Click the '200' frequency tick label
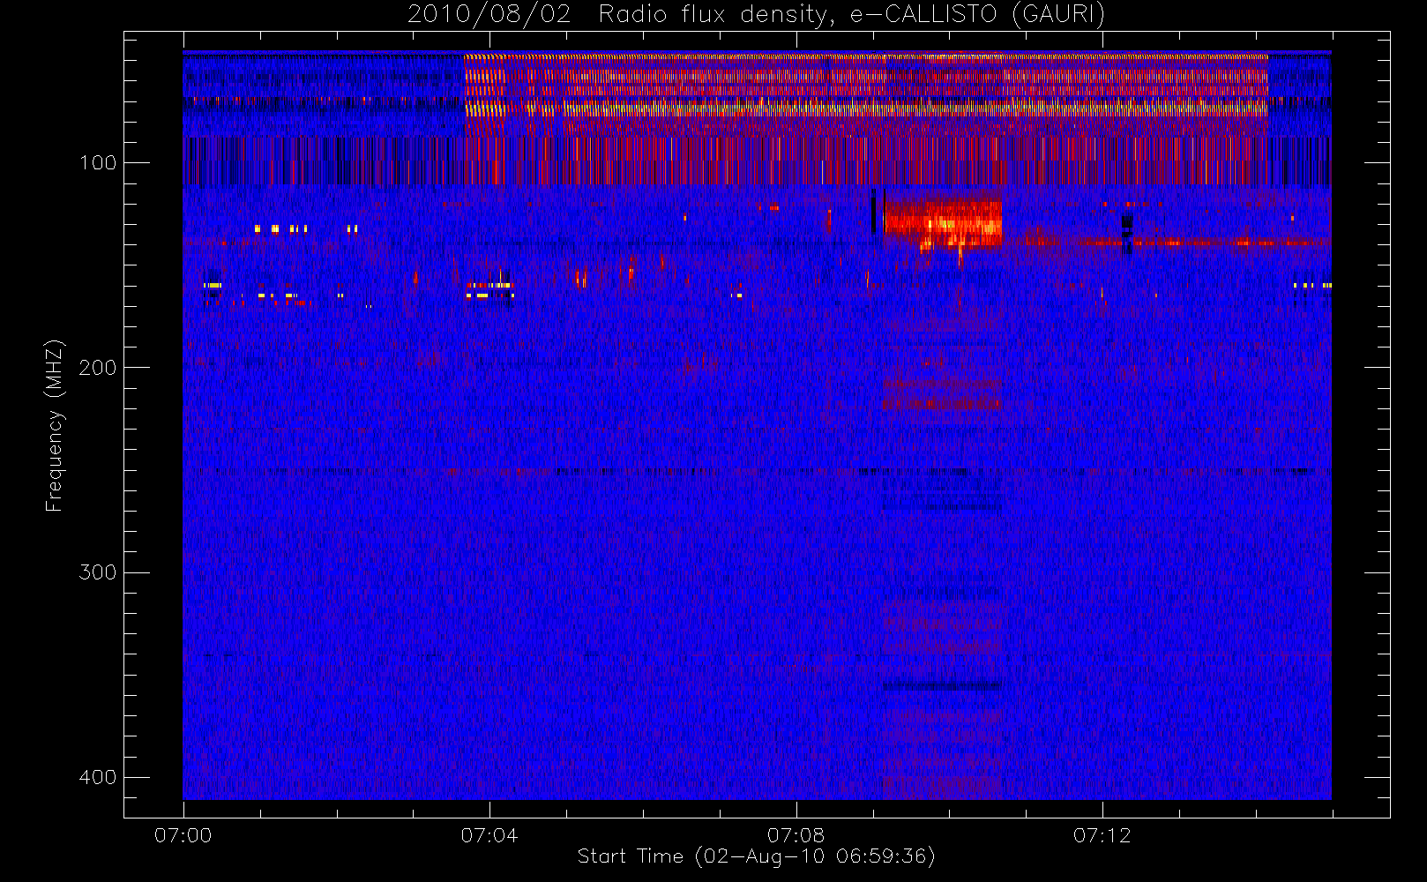This screenshot has height=882, width=1427. coord(97,368)
